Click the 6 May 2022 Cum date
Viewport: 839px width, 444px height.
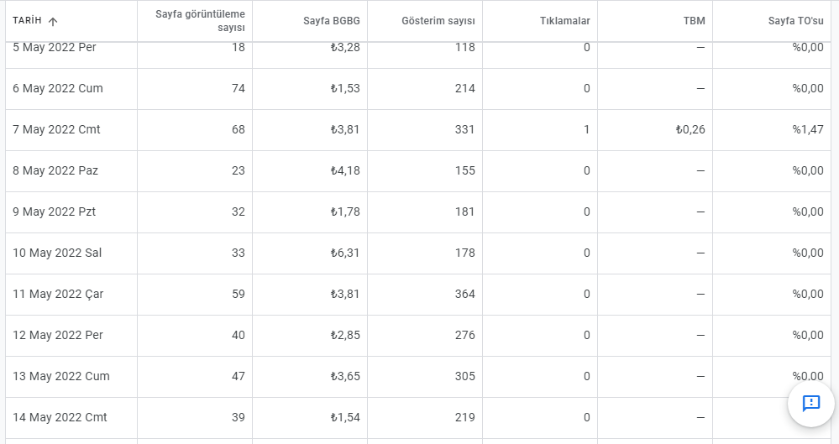58,88
